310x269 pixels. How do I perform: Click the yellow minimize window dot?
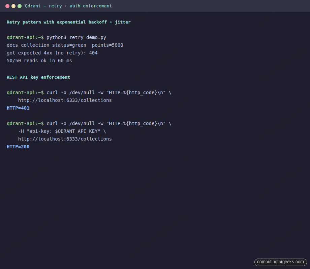coord(13,6)
